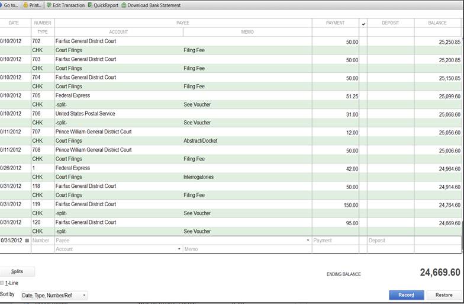Click the Splits button
This screenshot has height=304, width=464.
point(17,271)
